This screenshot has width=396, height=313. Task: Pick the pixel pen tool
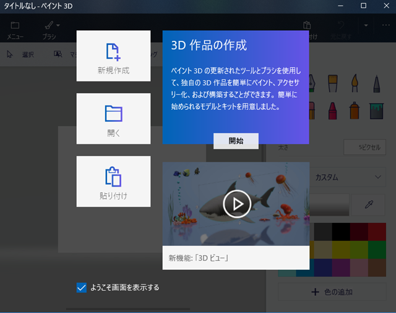(x=377, y=84)
